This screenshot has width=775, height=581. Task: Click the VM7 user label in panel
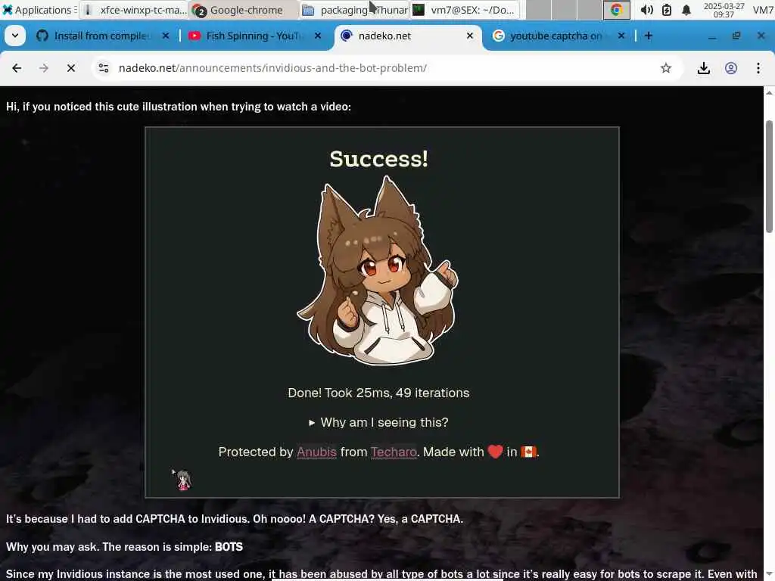(763, 10)
